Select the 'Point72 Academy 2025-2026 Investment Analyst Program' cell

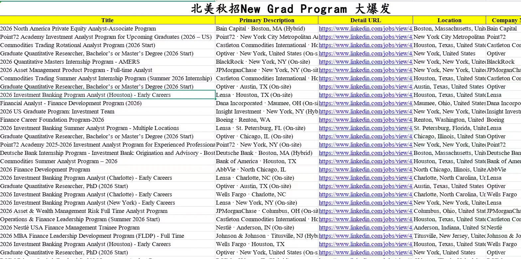click(x=108, y=145)
